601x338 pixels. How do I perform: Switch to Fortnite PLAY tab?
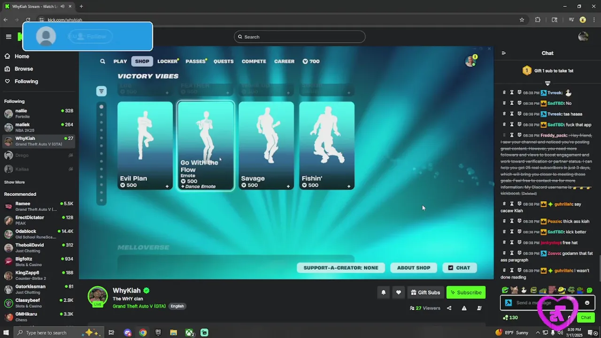(120, 61)
